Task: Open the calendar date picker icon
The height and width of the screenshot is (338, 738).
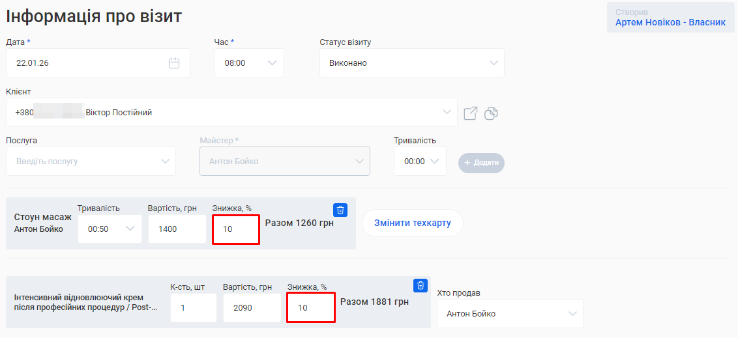Action: [x=174, y=63]
